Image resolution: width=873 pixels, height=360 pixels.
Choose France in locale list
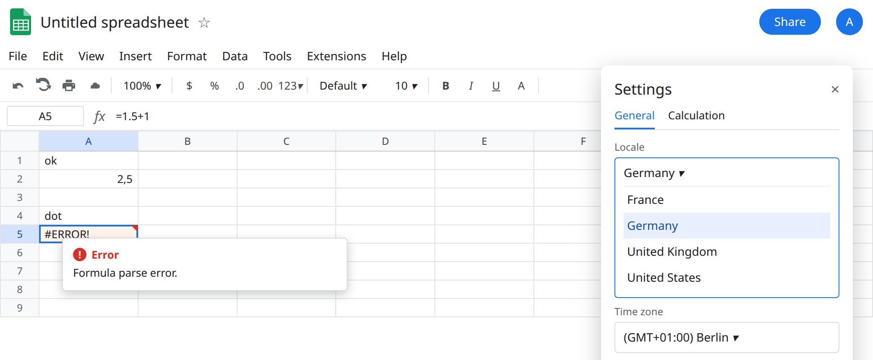tap(727, 200)
